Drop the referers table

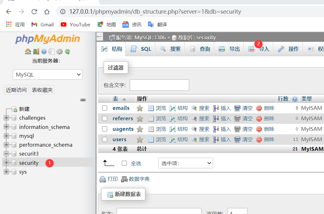[265, 119]
